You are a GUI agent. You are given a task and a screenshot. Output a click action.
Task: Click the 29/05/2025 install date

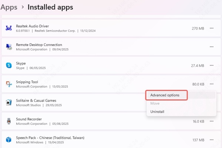[x=54, y=105]
